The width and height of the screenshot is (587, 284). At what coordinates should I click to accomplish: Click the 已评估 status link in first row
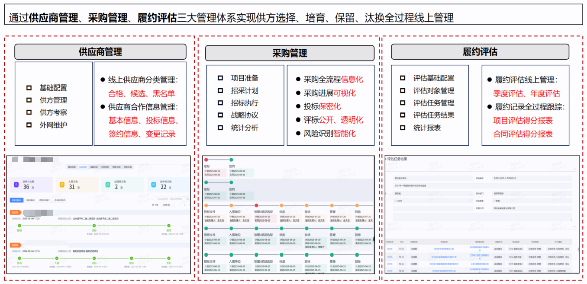(x=390, y=249)
